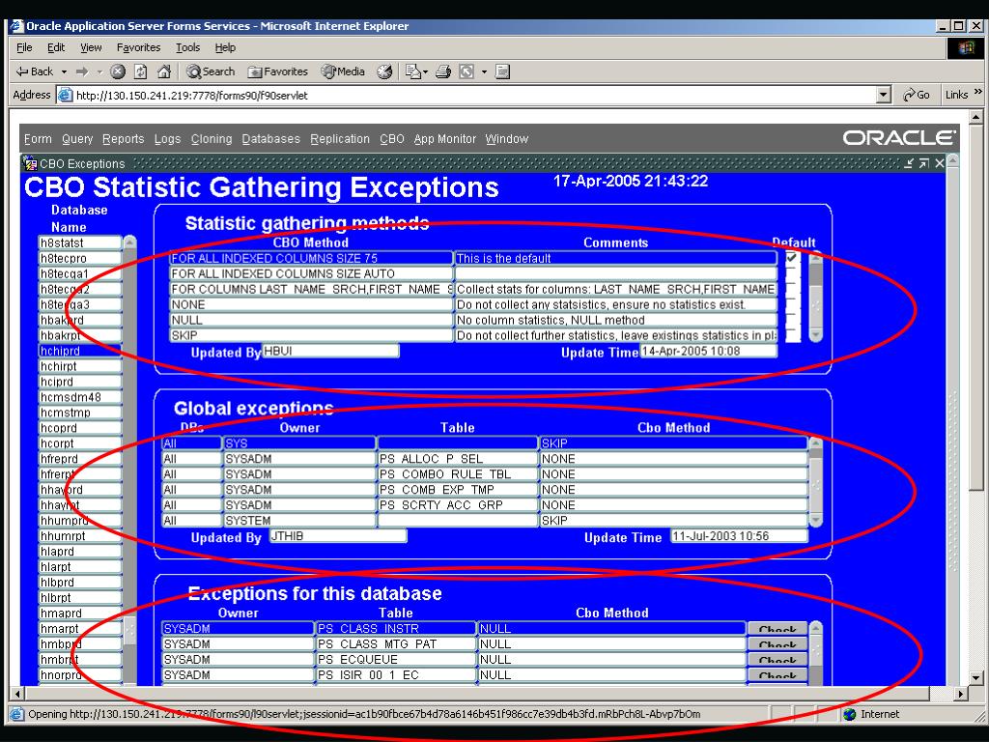Screen dimensions: 989x742
Task: Click the Update Time field showing 11-Jul-2003 10:56
Action: 739,535
